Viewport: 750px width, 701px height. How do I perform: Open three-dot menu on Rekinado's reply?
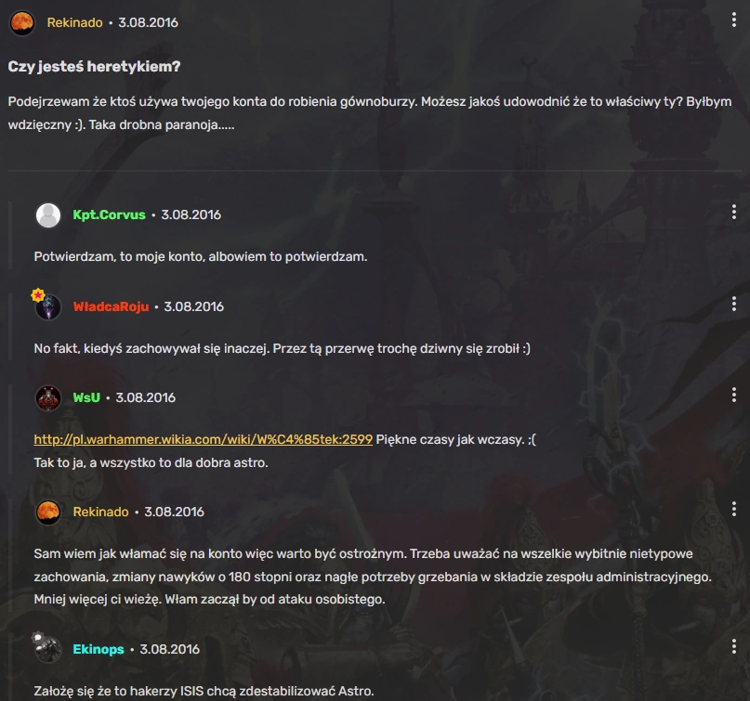734,509
